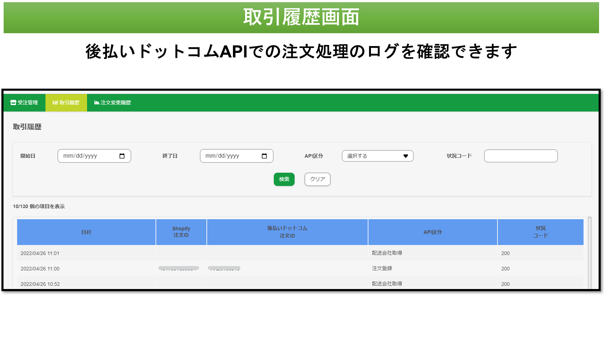Image resolution: width=605 pixels, height=340 pixels.
Task: Click the Shopify 注文ID column header
Action: (x=181, y=232)
